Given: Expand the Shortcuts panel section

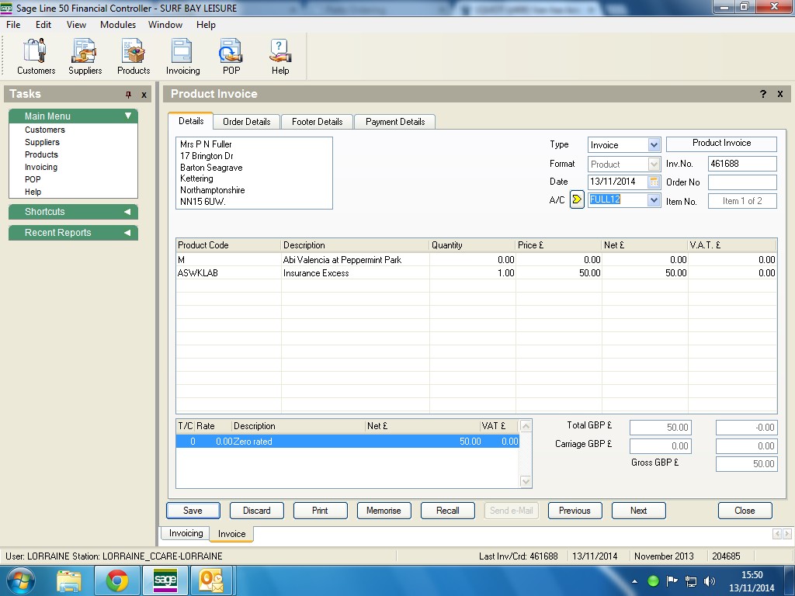Looking at the screenshot, I should [x=127, y=212].
